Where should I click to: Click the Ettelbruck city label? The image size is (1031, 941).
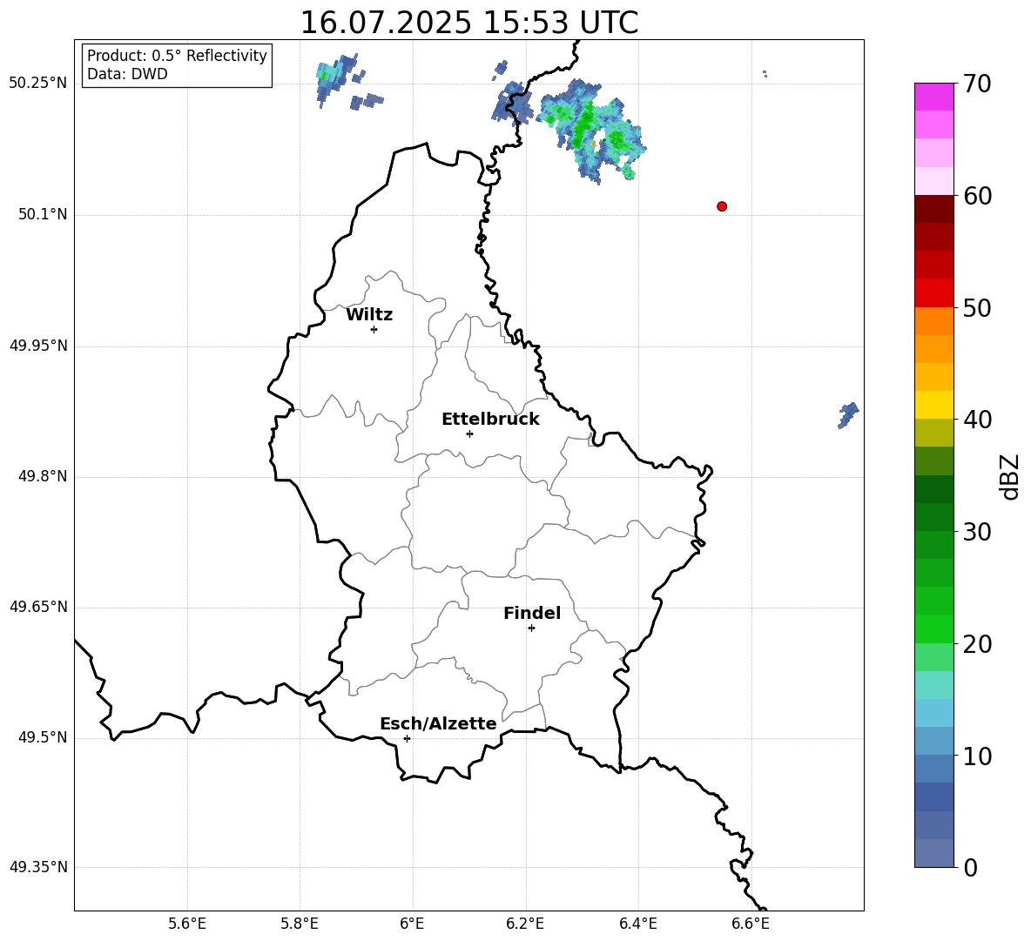[x=490, y=420]
